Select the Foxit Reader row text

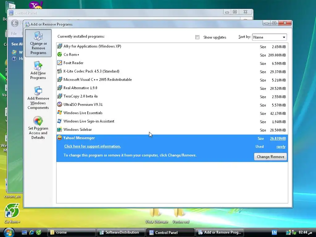(73, 63)
